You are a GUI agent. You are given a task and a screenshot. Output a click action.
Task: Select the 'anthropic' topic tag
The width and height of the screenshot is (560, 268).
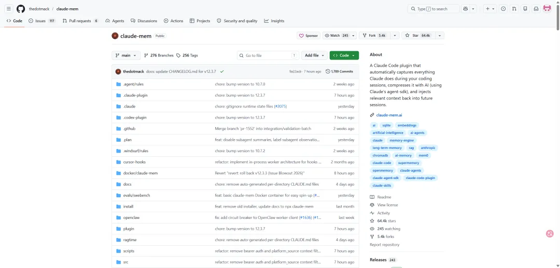point(428,148)
